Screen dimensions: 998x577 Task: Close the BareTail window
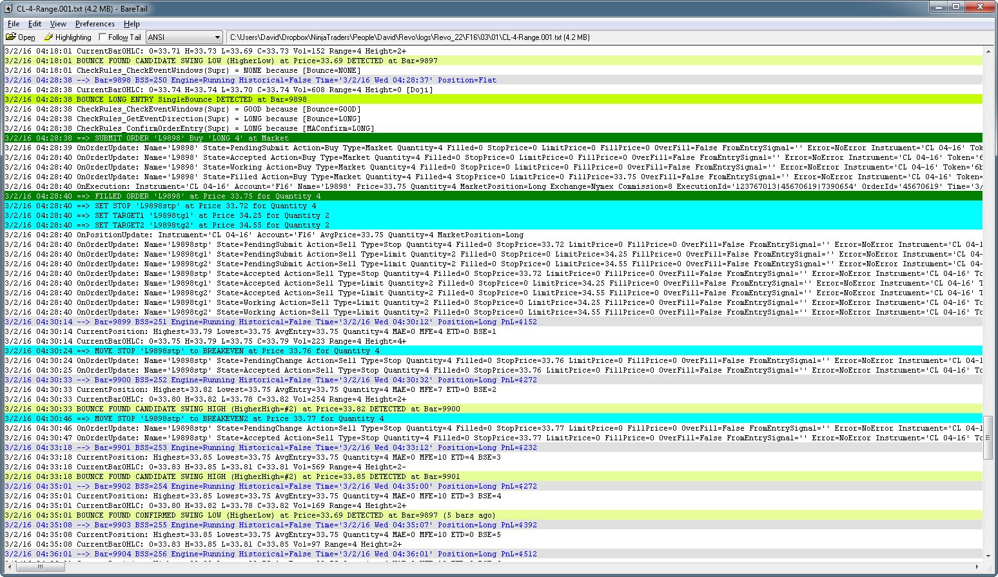pyautogui.click(x=980, y=6)
